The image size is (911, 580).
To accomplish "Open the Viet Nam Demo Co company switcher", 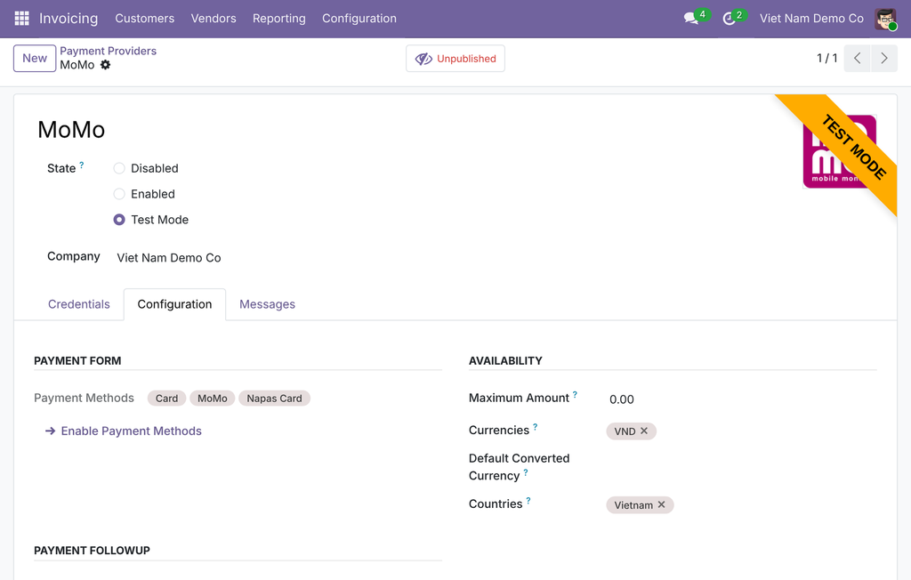I will [811, 19].
